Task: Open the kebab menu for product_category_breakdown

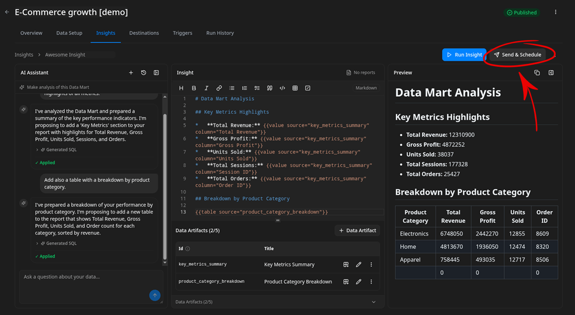Action: [x=371, y=281]
